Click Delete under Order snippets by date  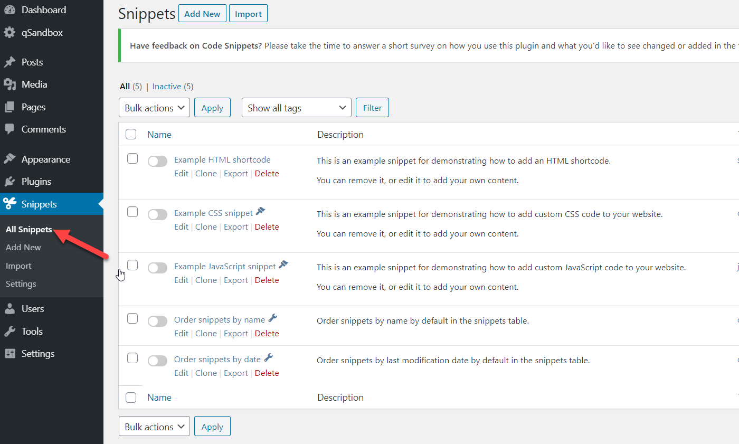(267, 373)
